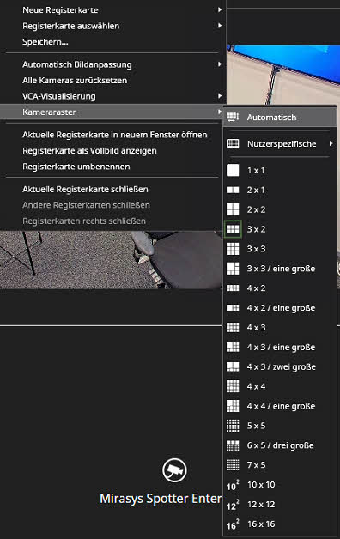
Task: Expand the Kameraraster submenu arrow
Action: (x=220, y=112)
